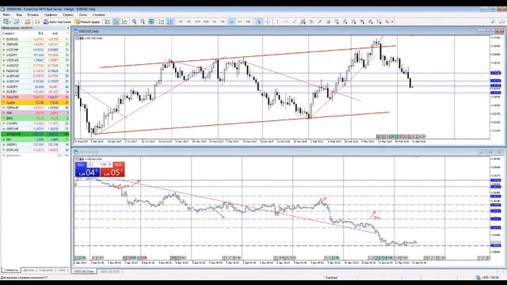
Task: Select the USDJPY row in market watch
Action: [35, 55]
